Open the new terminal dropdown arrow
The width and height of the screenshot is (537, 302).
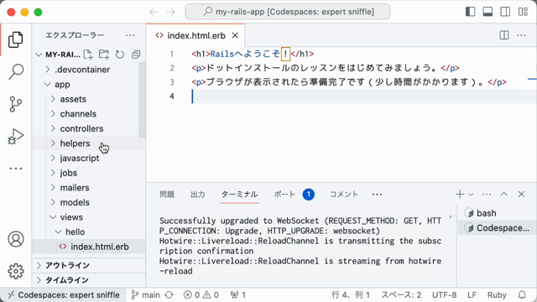pos(471,195)
